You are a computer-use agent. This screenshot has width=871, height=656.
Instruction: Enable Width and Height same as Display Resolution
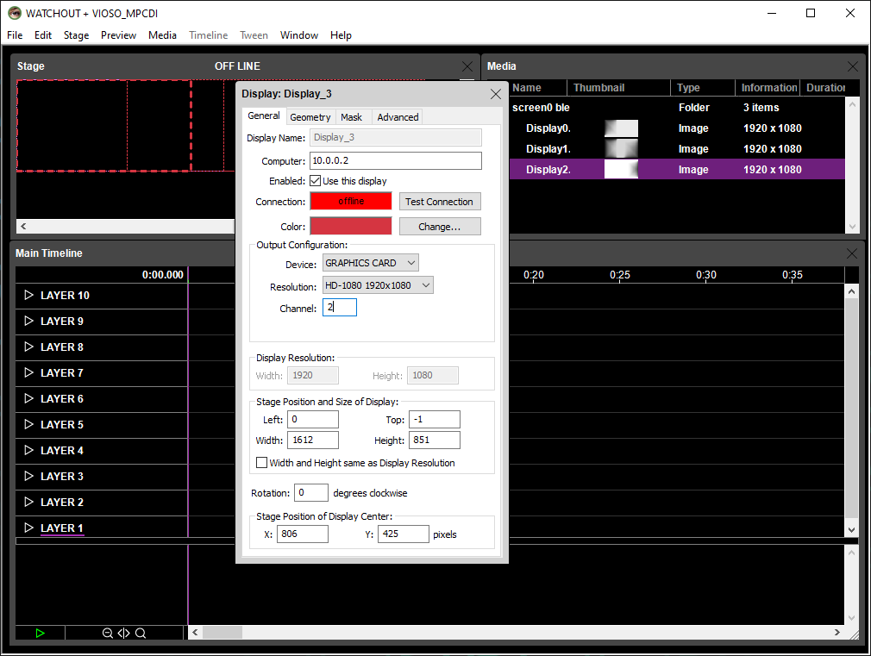(x=262, y=463)
